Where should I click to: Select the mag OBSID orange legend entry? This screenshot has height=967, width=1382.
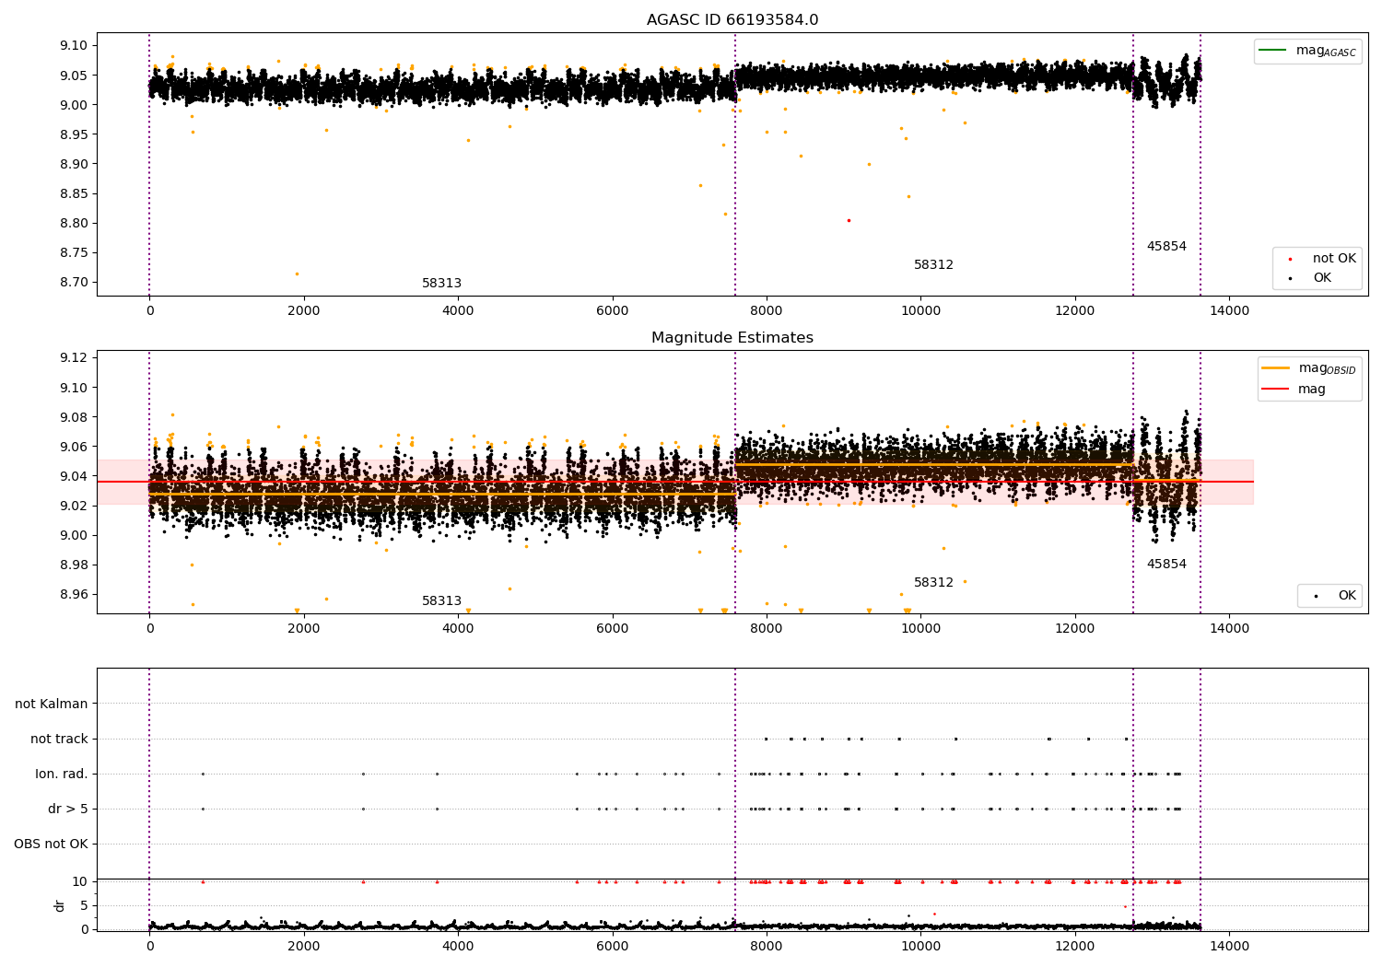click(1308, 368)
